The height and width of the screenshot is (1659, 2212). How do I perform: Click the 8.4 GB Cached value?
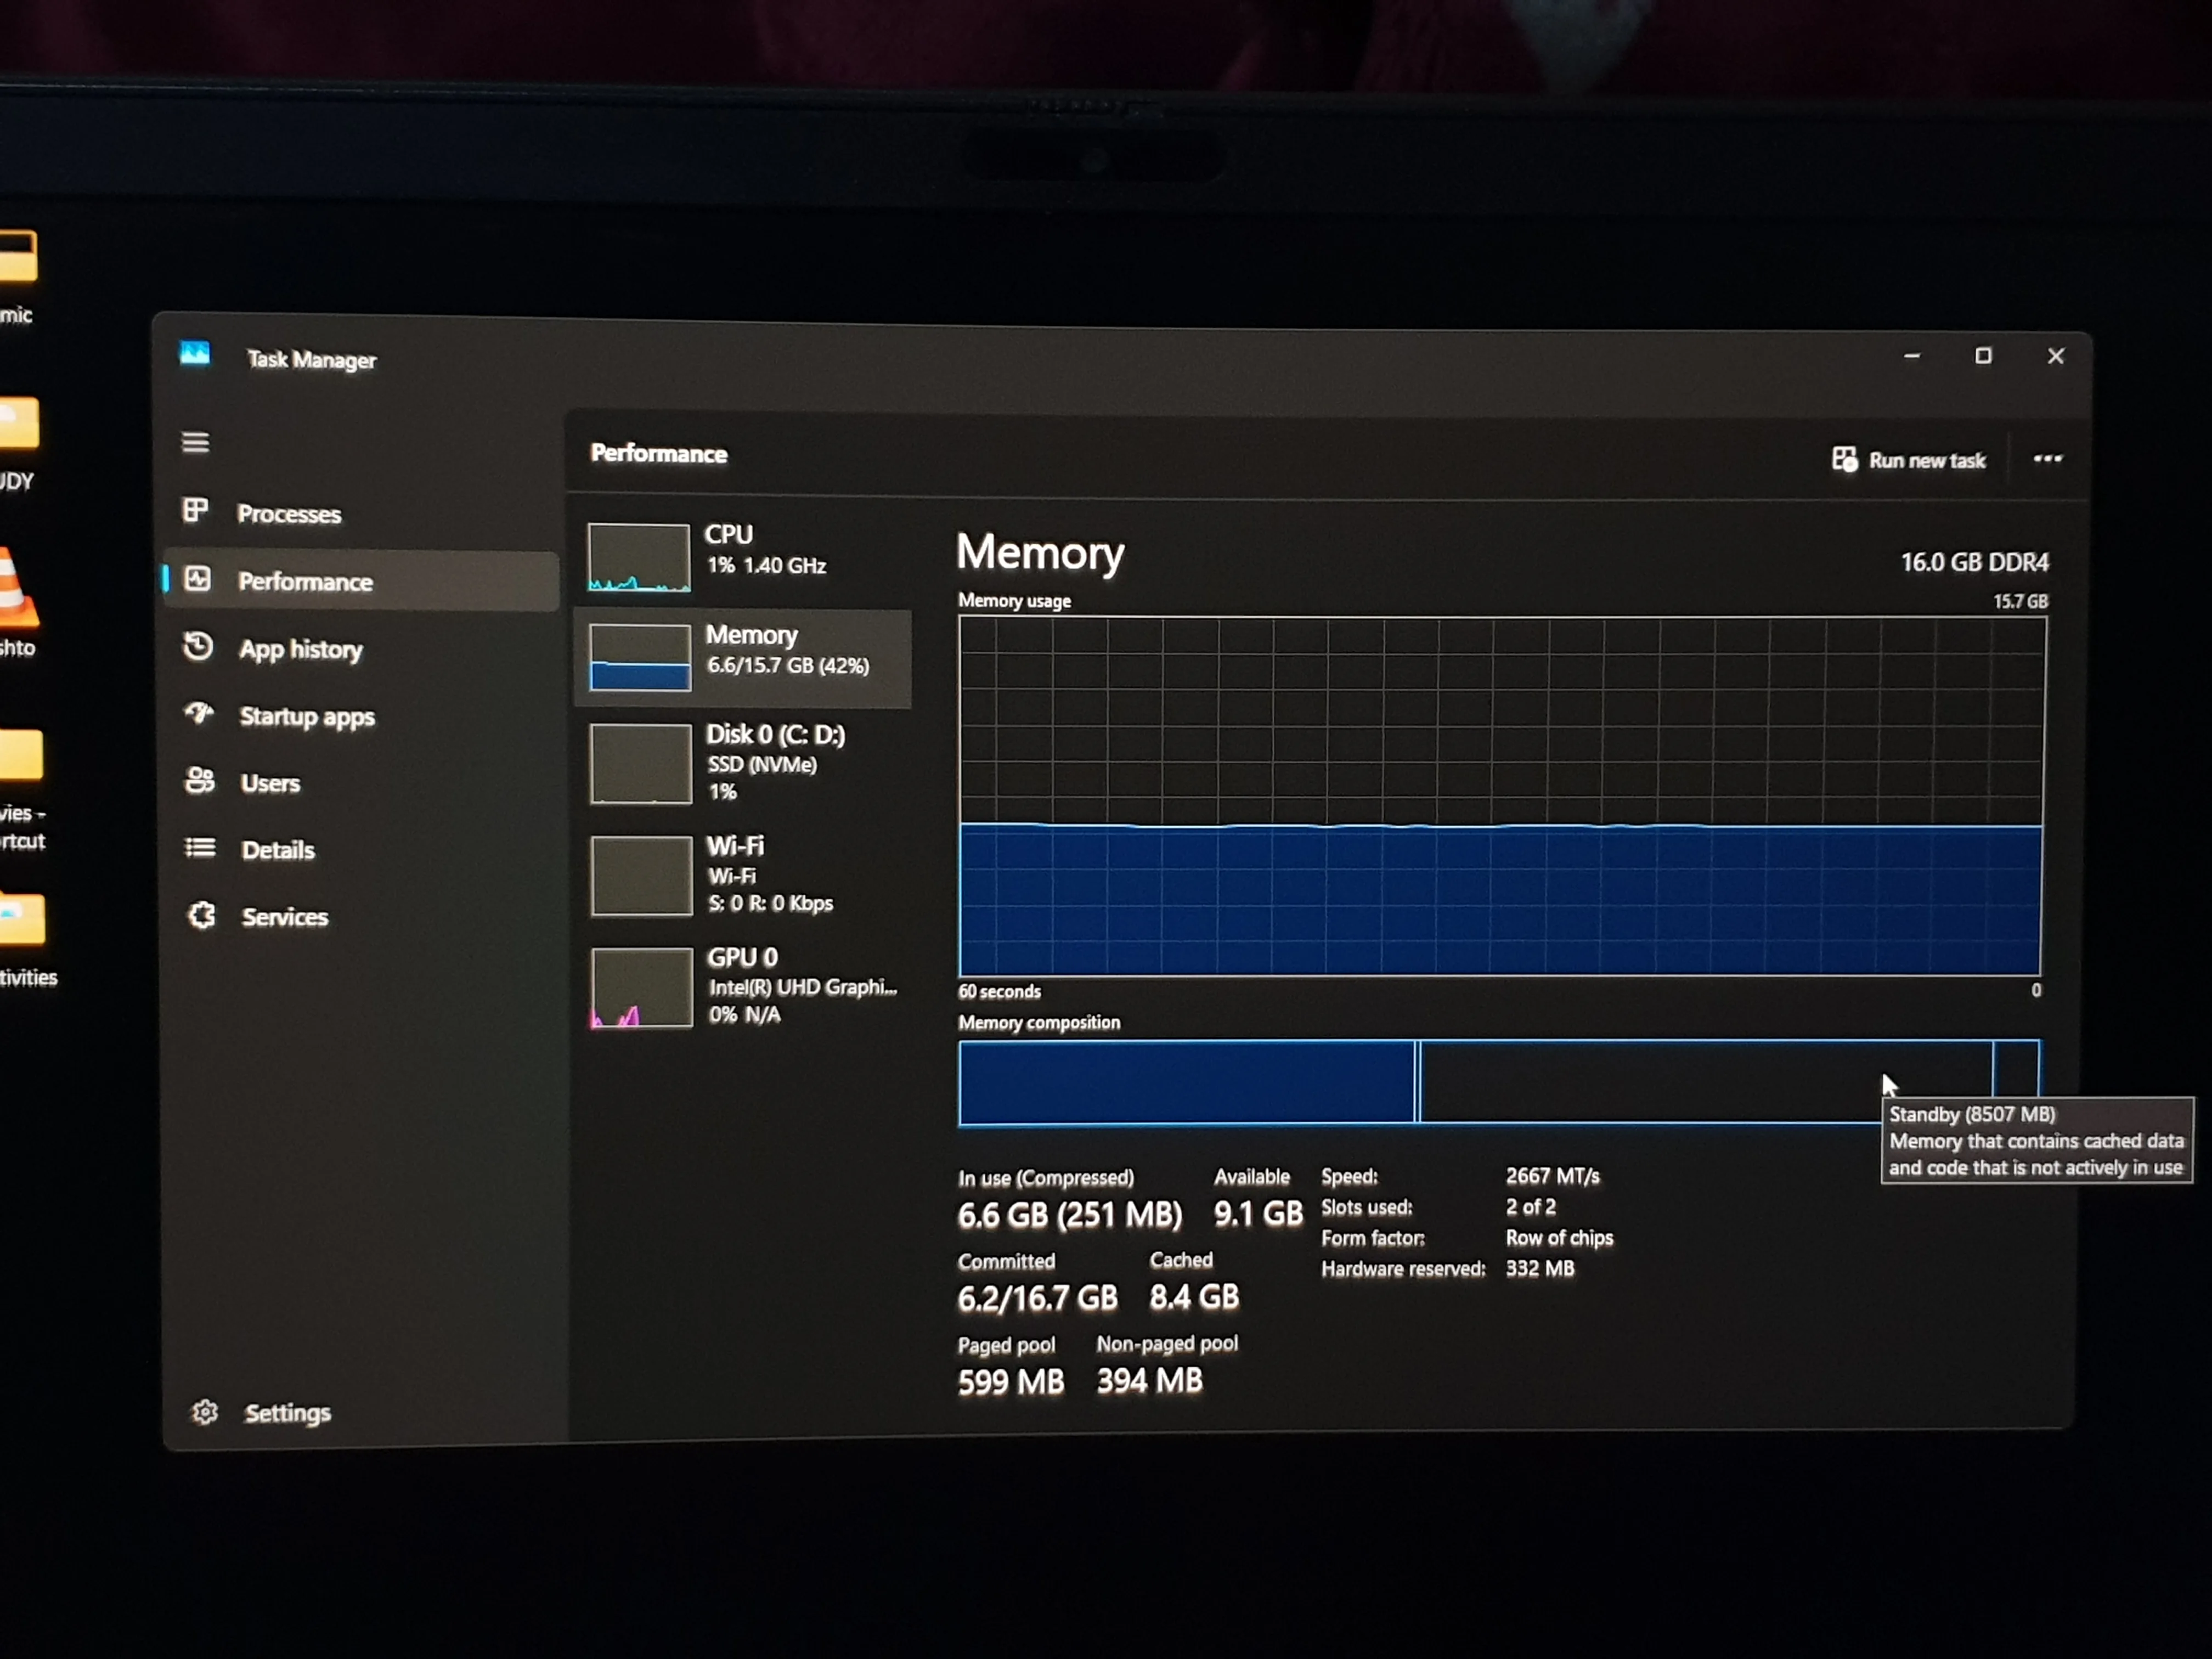1194,1296
